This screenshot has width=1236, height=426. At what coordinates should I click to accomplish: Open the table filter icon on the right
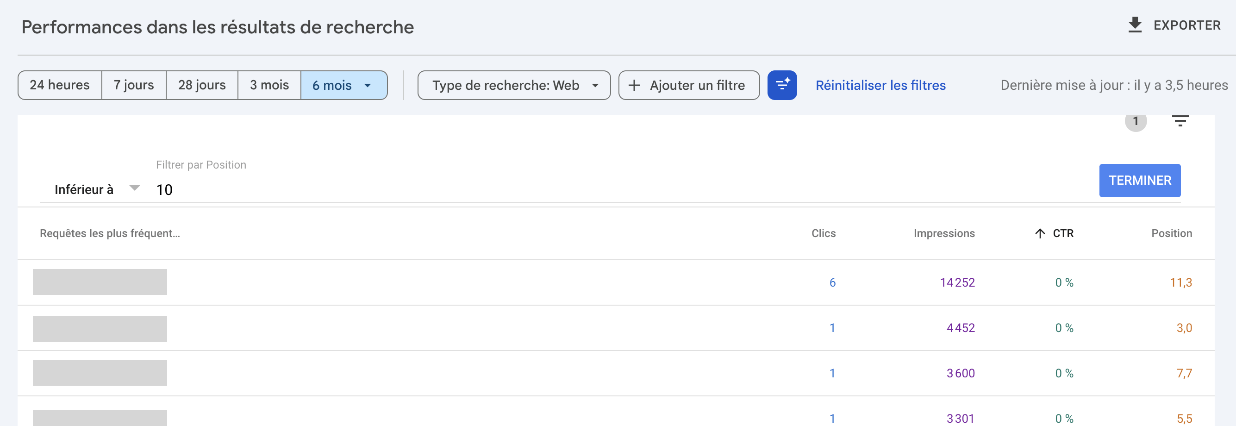(x=1181, y=121)
